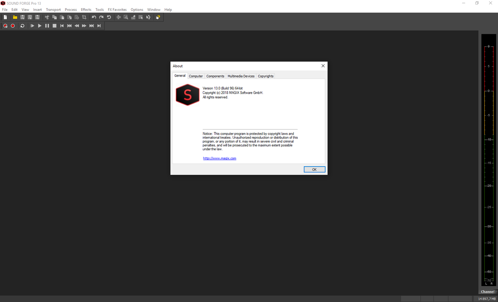Image resolution: width=498 pixels, height=302 pixels.
Task: Select the Event tool icon
Action: 141,17
